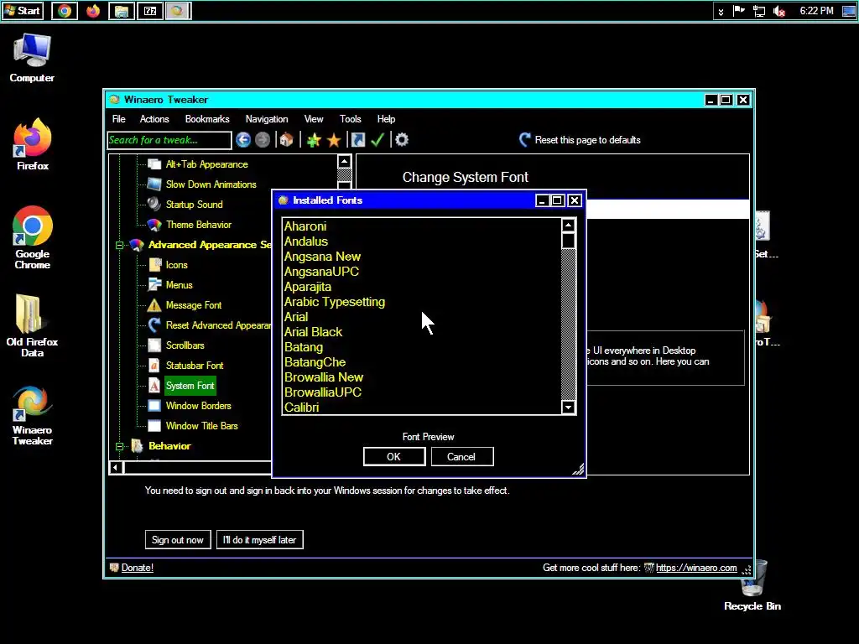859x644 pixels.
Task: Open the Donate! link
Action: [137, 568]
